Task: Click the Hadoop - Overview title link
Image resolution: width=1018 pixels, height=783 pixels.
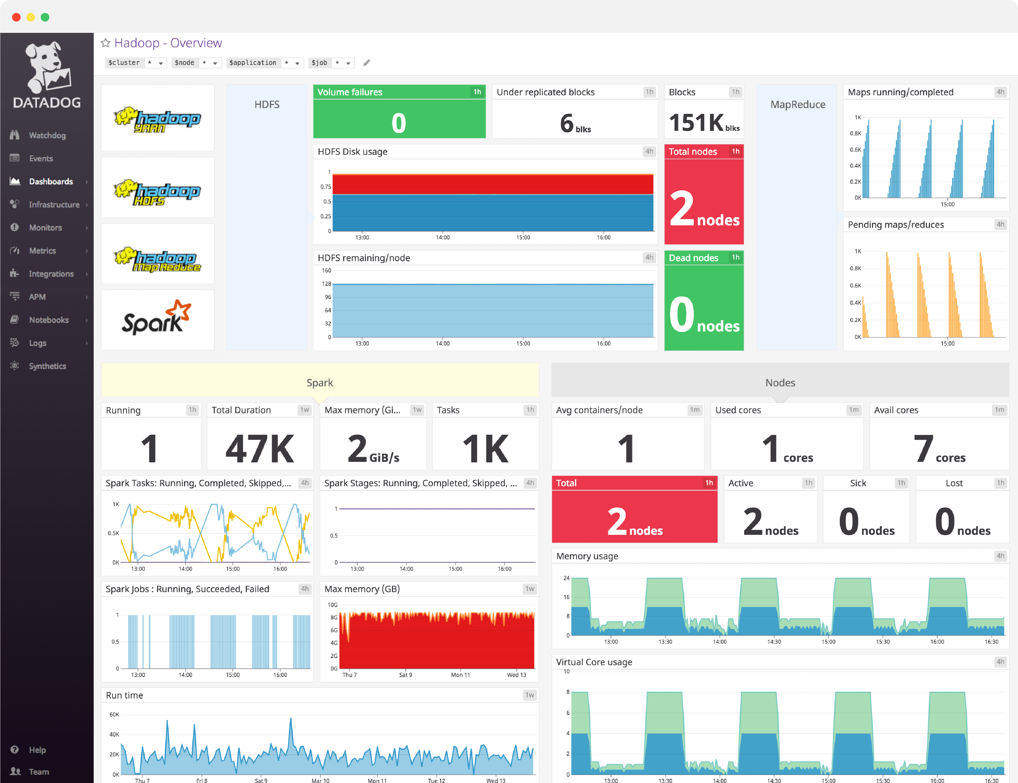Action: [x=168, y=42]
